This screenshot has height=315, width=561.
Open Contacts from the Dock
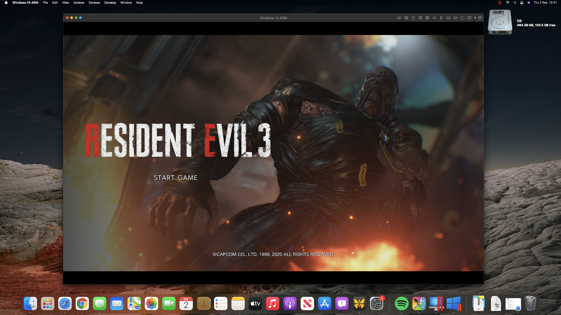click(203, 303)
